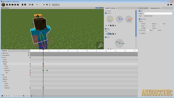The image size is (174, 98).
Task: Paste scale values icon
Action: coord(113,34)
